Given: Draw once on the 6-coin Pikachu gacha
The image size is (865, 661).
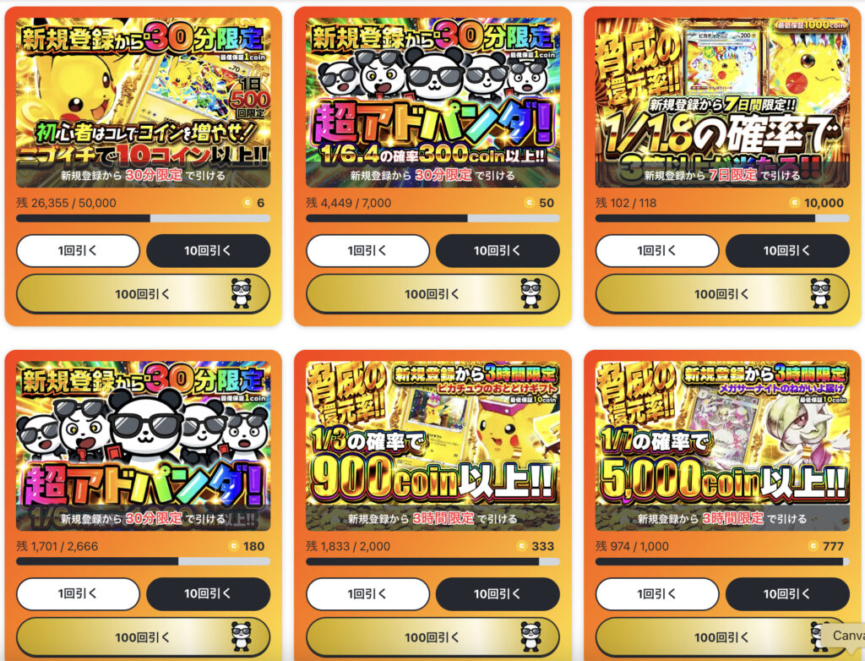Looking at the screenshot, I should [x=78, y=251].
